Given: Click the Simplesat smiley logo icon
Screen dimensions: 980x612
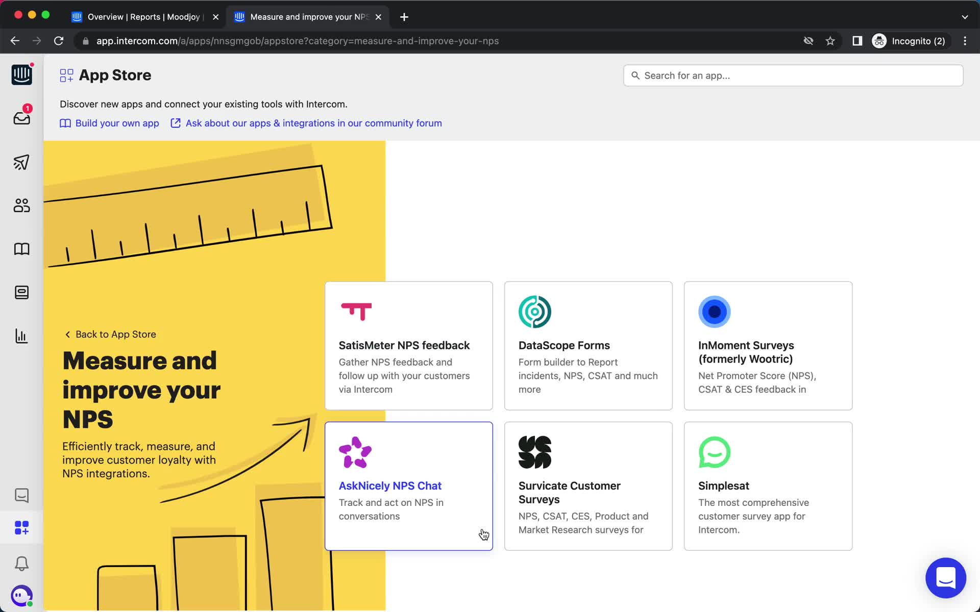Looking at the screenshot, I should pos(715,452).
